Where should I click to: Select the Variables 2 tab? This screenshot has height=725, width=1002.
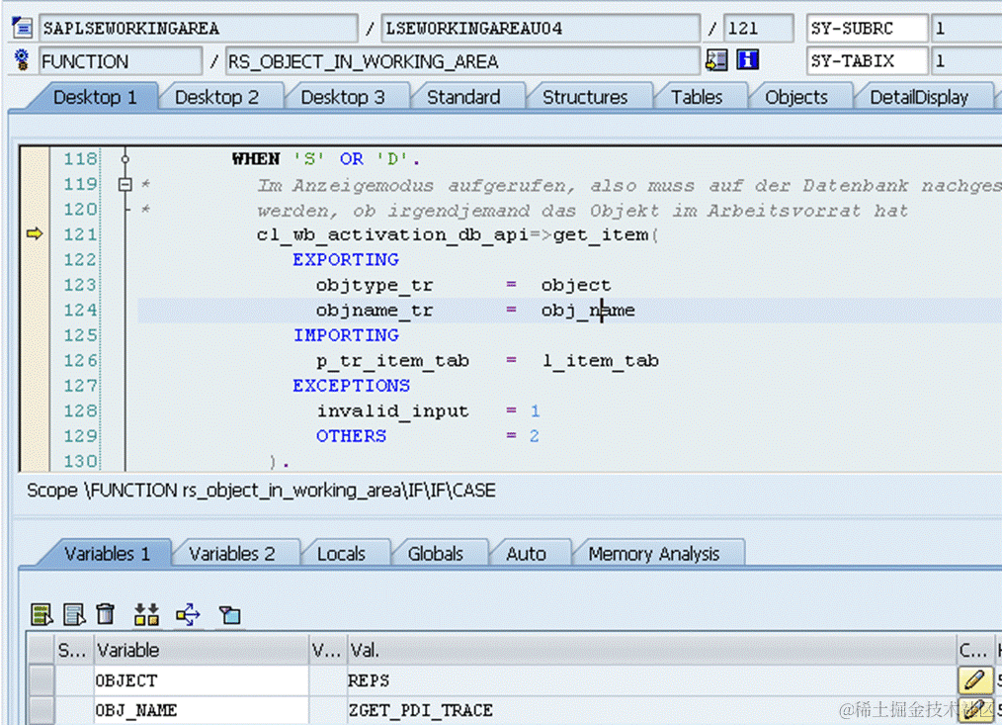(231, 554)
